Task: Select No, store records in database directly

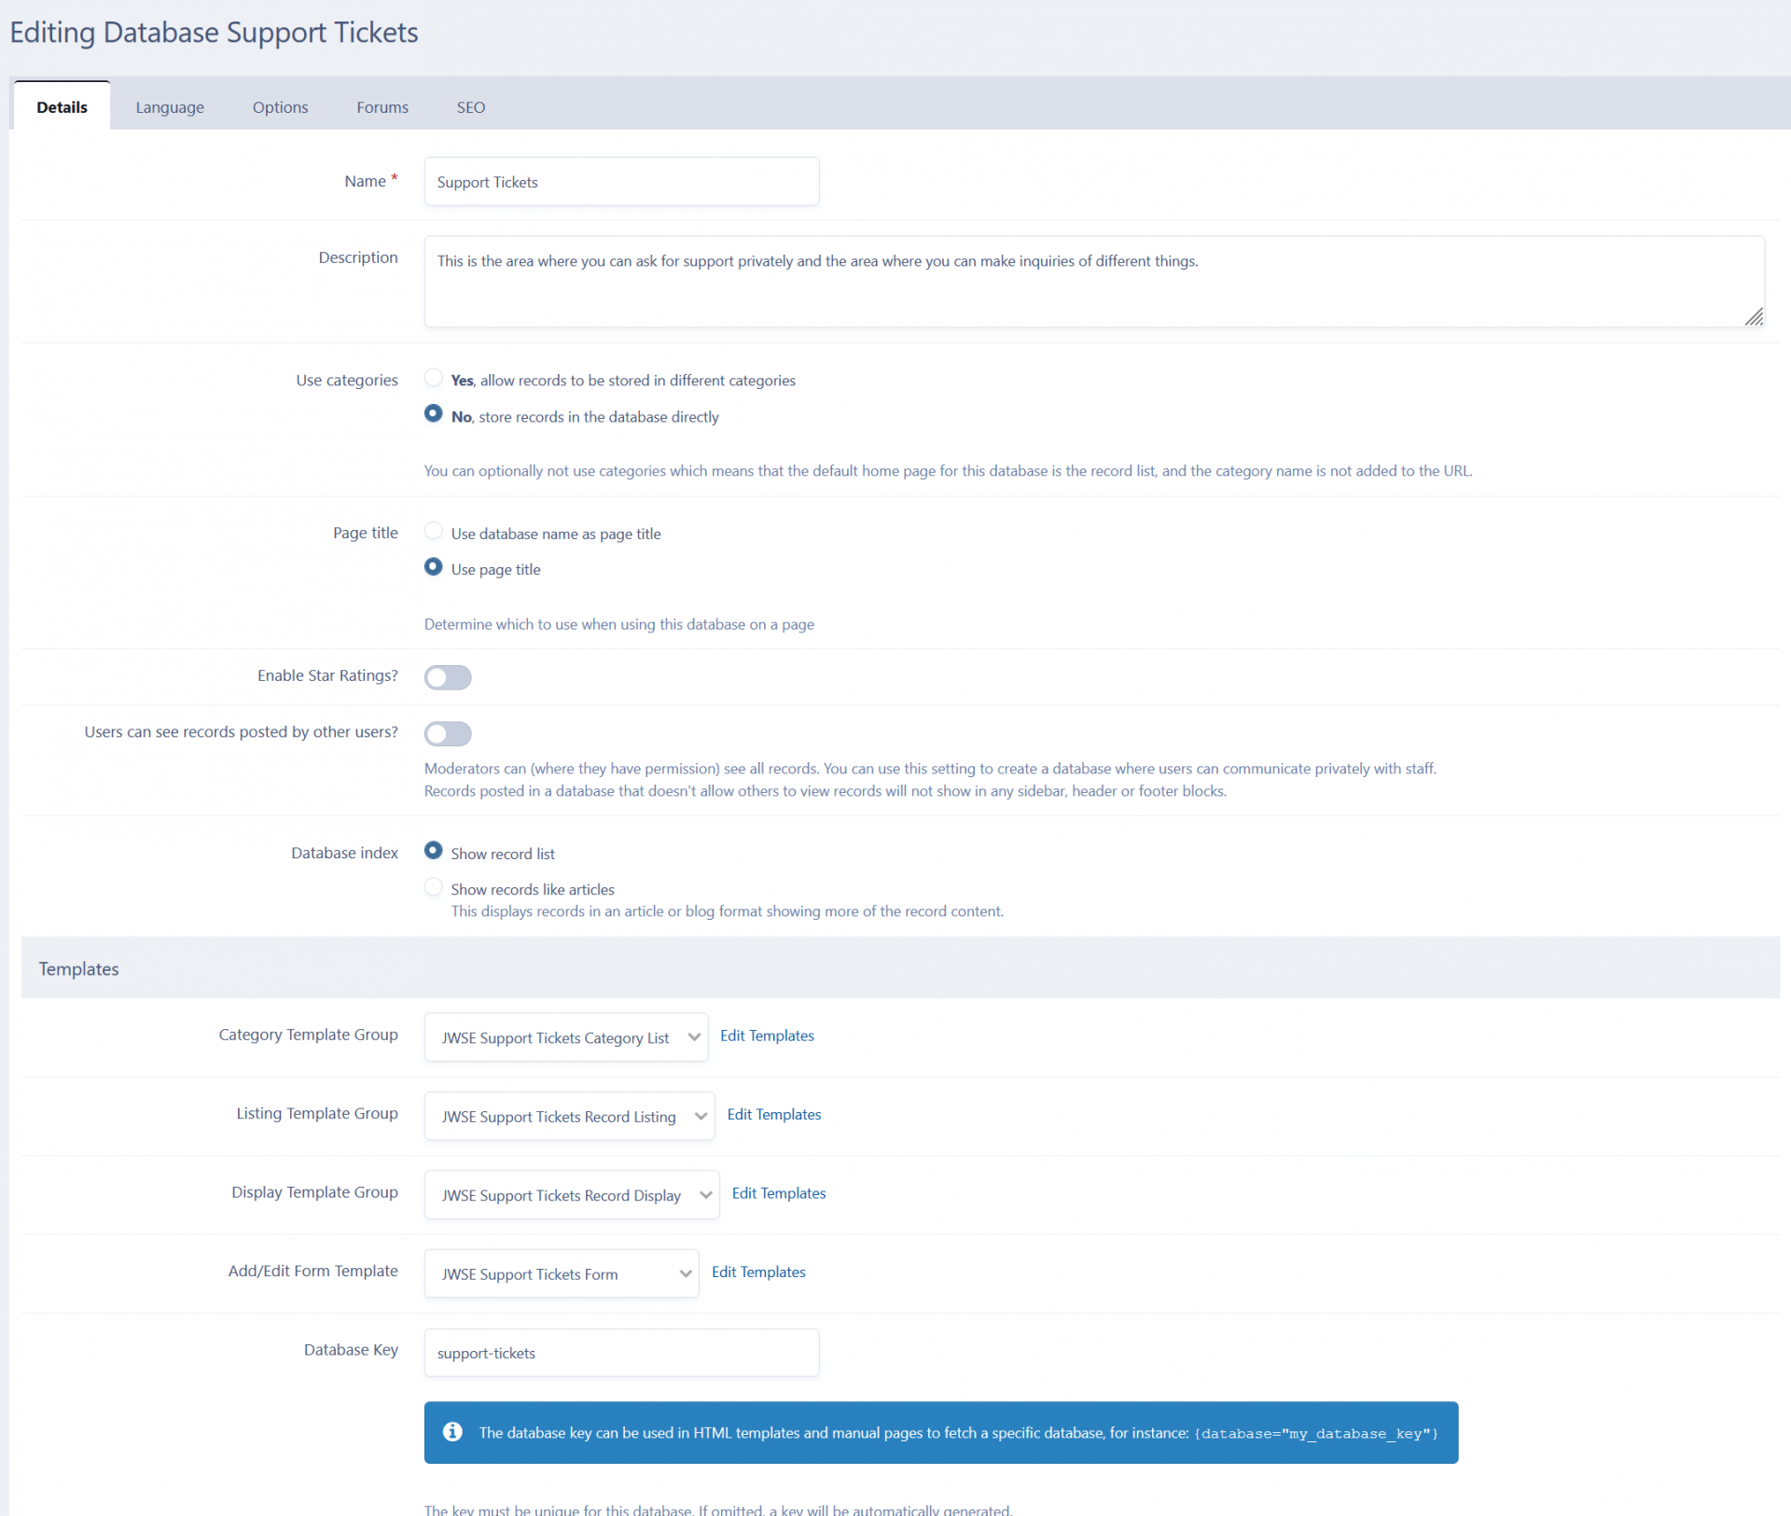Action: pyautogui.click(x=433, y=413)
